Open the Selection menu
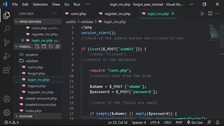Viewport: 224px width, 126px height. click(x=40, y=5)
